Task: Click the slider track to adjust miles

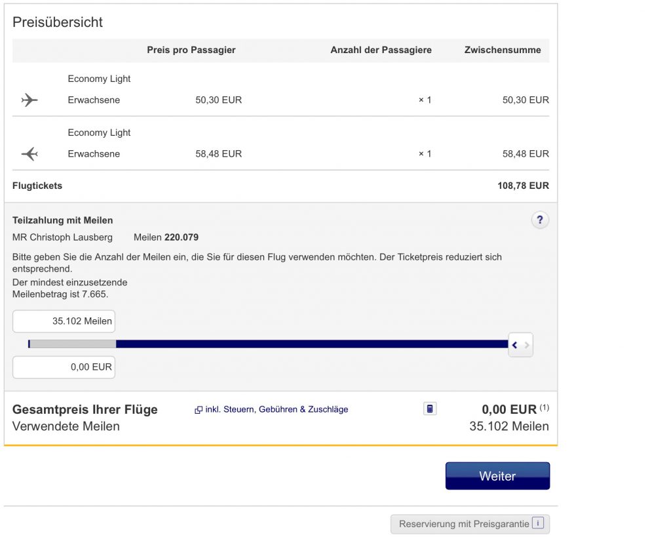Action: 262,344
